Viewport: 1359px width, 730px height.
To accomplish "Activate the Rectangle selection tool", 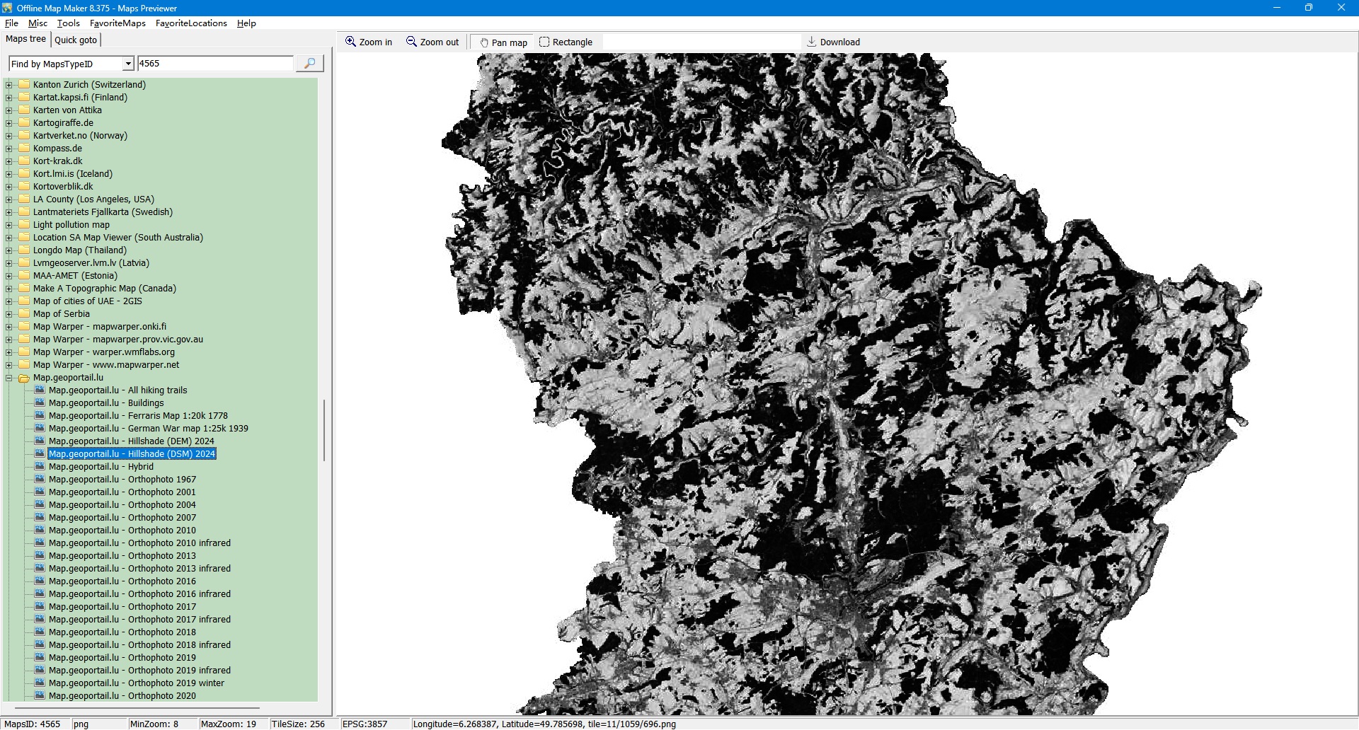I will click(x=544, y=42).
